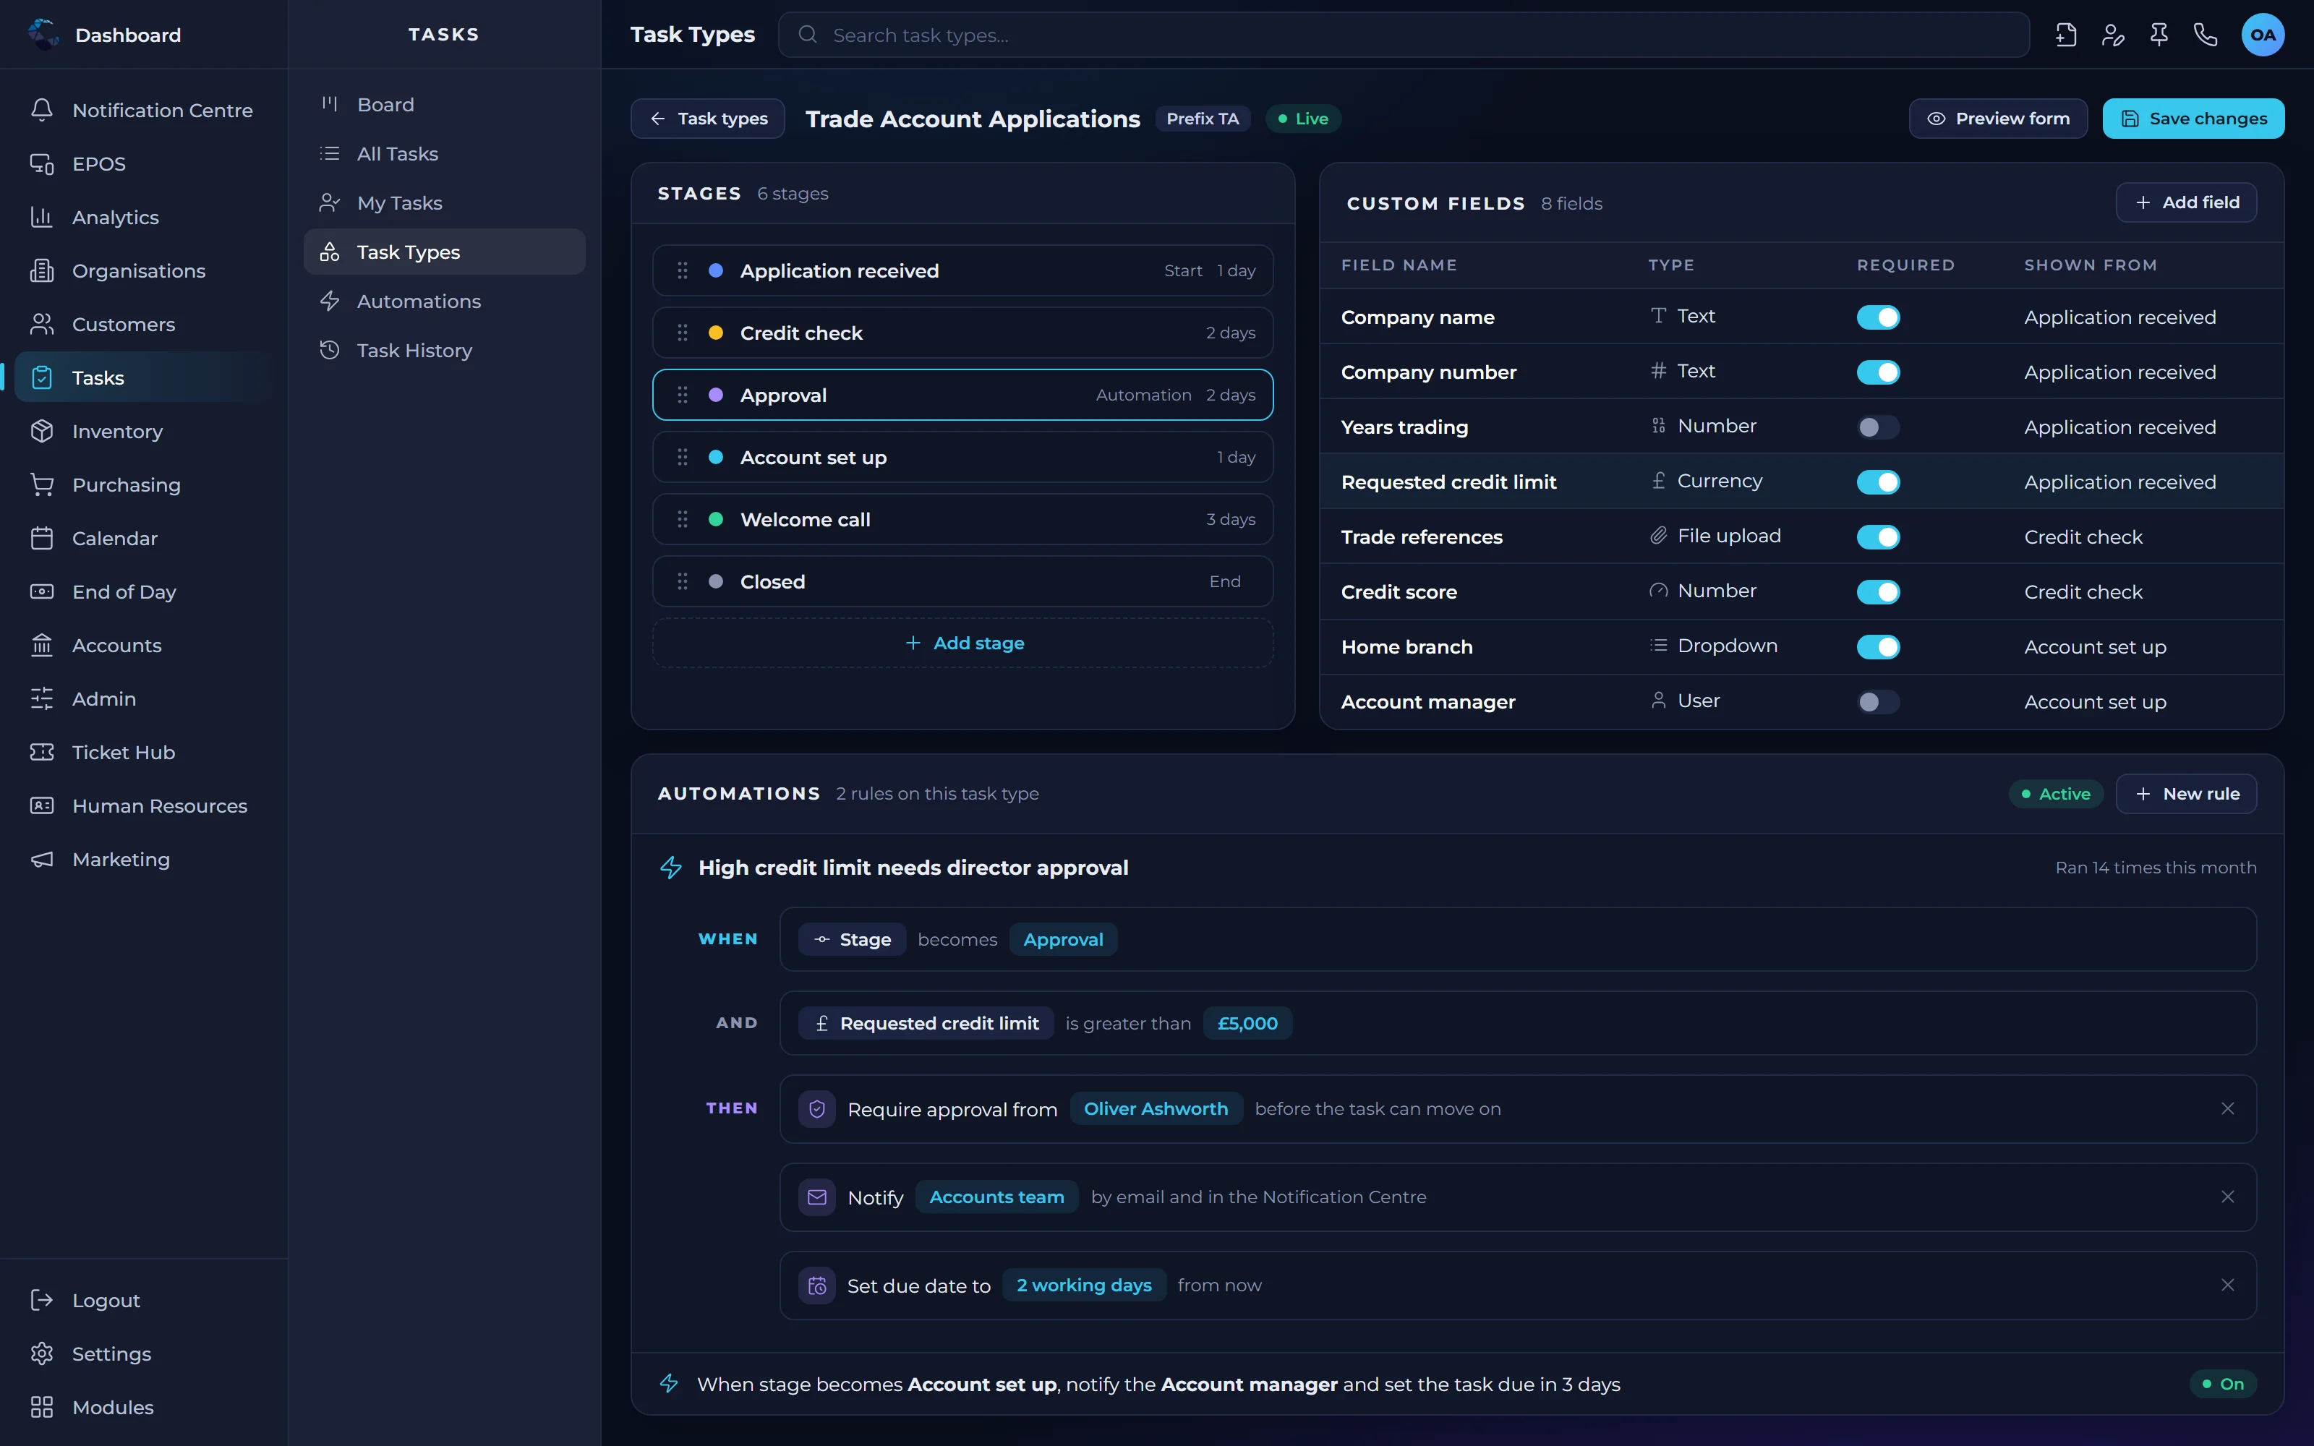Screen dimensions: 2314x1446
Task: Click the lightning icon of the Account set up rule
Action: [670, 1384]
